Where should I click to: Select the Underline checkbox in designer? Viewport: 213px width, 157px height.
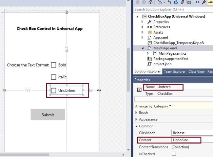click(x=53, y=91)
